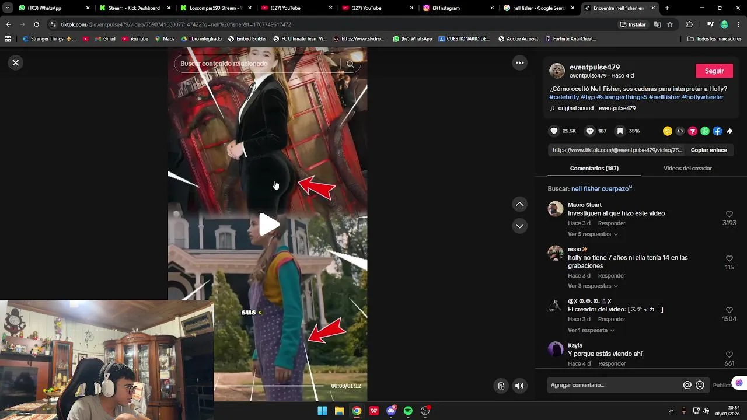Like Mauro Stuart's comment
Screen dimensions: 747x420
click(x=729, y=215)
